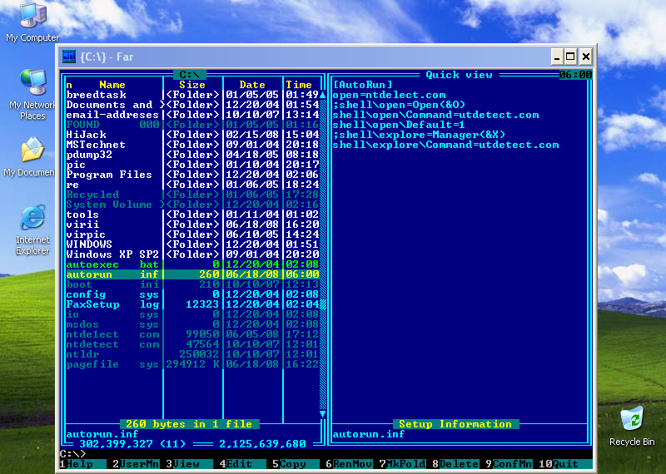The image size is (666, 474).
Task: Select the FaxSetup log file
Action: [192, 304]
